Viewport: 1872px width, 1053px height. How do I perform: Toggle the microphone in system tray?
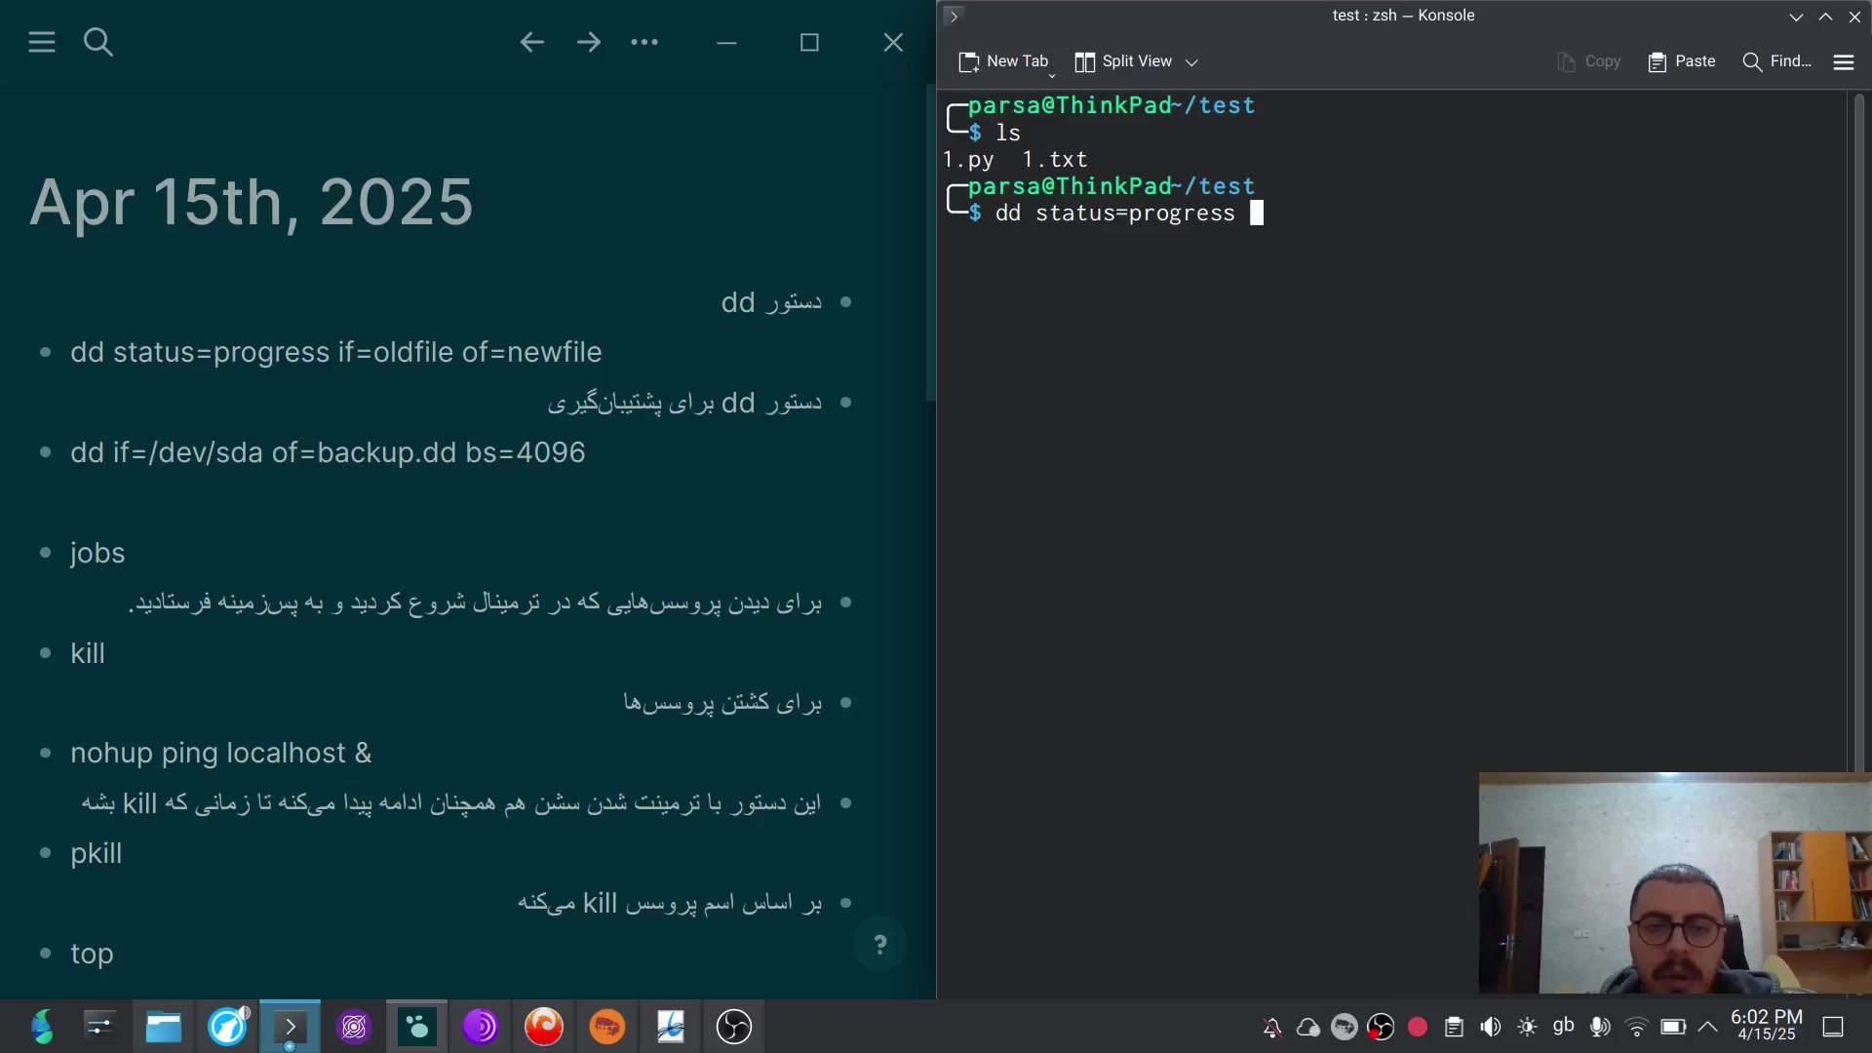(1600, 1027)
